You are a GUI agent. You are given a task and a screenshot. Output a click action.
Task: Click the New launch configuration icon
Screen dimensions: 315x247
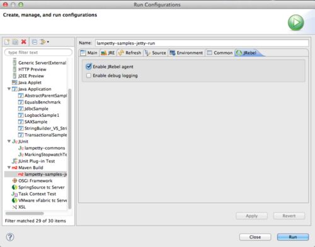pos(7,42)
